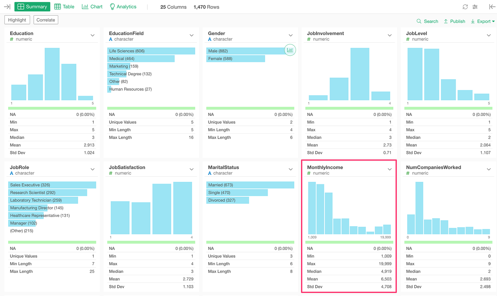This screenshot has width=497, height=296.
Task: Click the Correlate button
Action: tap(46, 20)
